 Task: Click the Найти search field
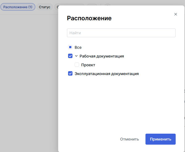(x=121, y=33)
